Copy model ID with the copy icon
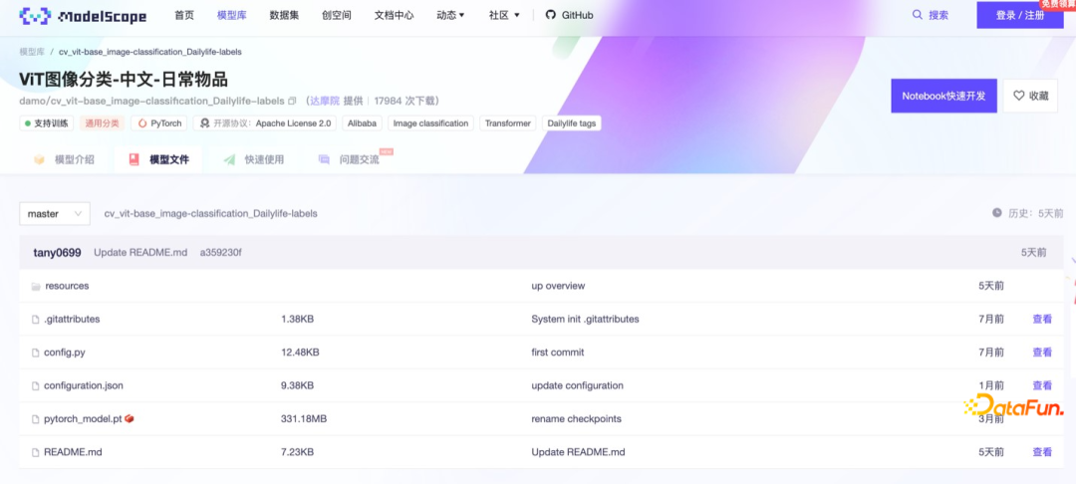The height and width of the screenshot is (484, 1076). (292, 101)
